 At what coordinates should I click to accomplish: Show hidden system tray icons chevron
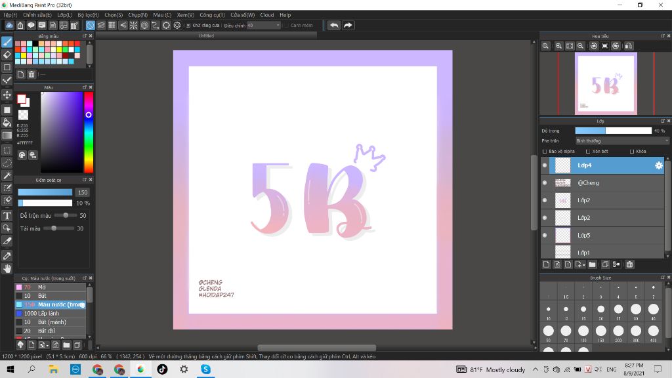(535, 369)
